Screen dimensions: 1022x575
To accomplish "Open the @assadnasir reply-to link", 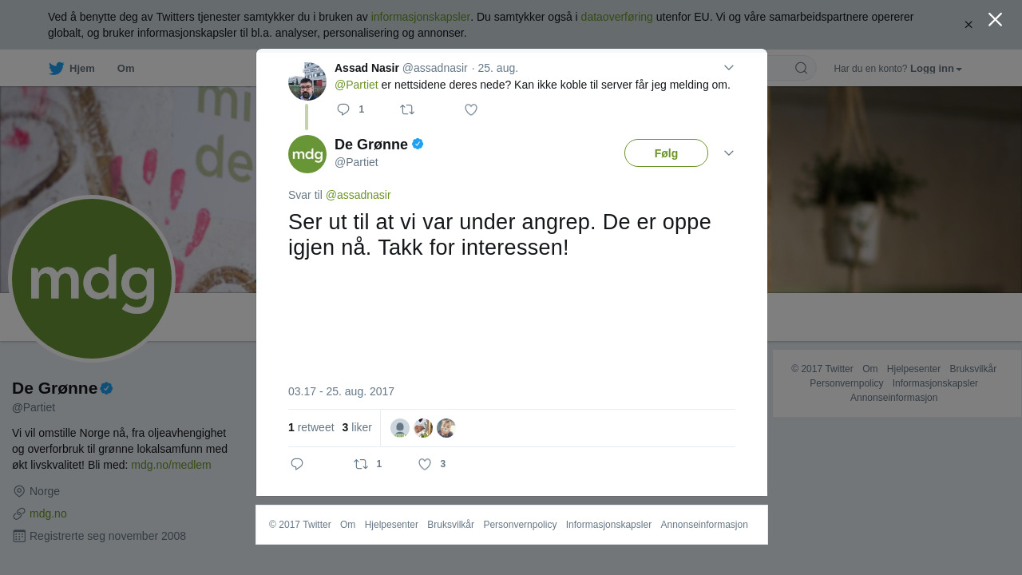I will click(358, 195).
